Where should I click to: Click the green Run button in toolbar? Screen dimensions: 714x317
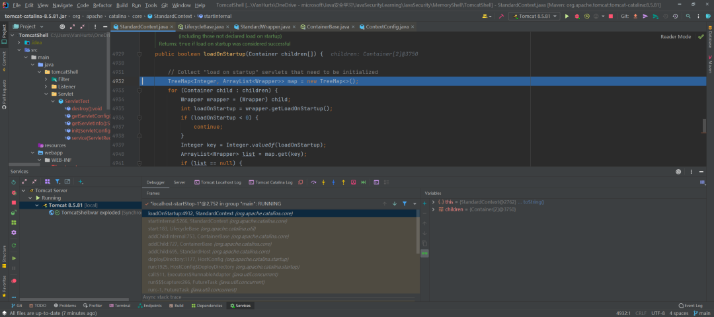coord(567,16)
